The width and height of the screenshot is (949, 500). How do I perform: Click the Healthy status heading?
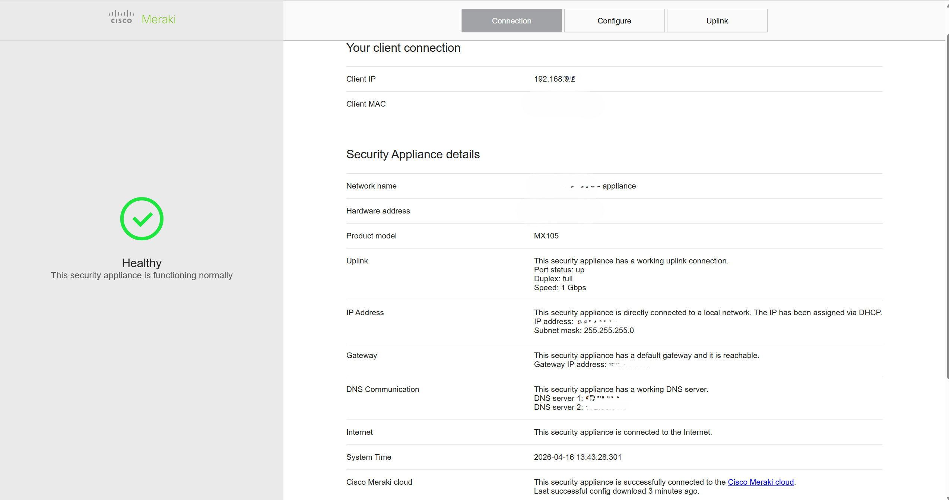(x=142, y=263)
